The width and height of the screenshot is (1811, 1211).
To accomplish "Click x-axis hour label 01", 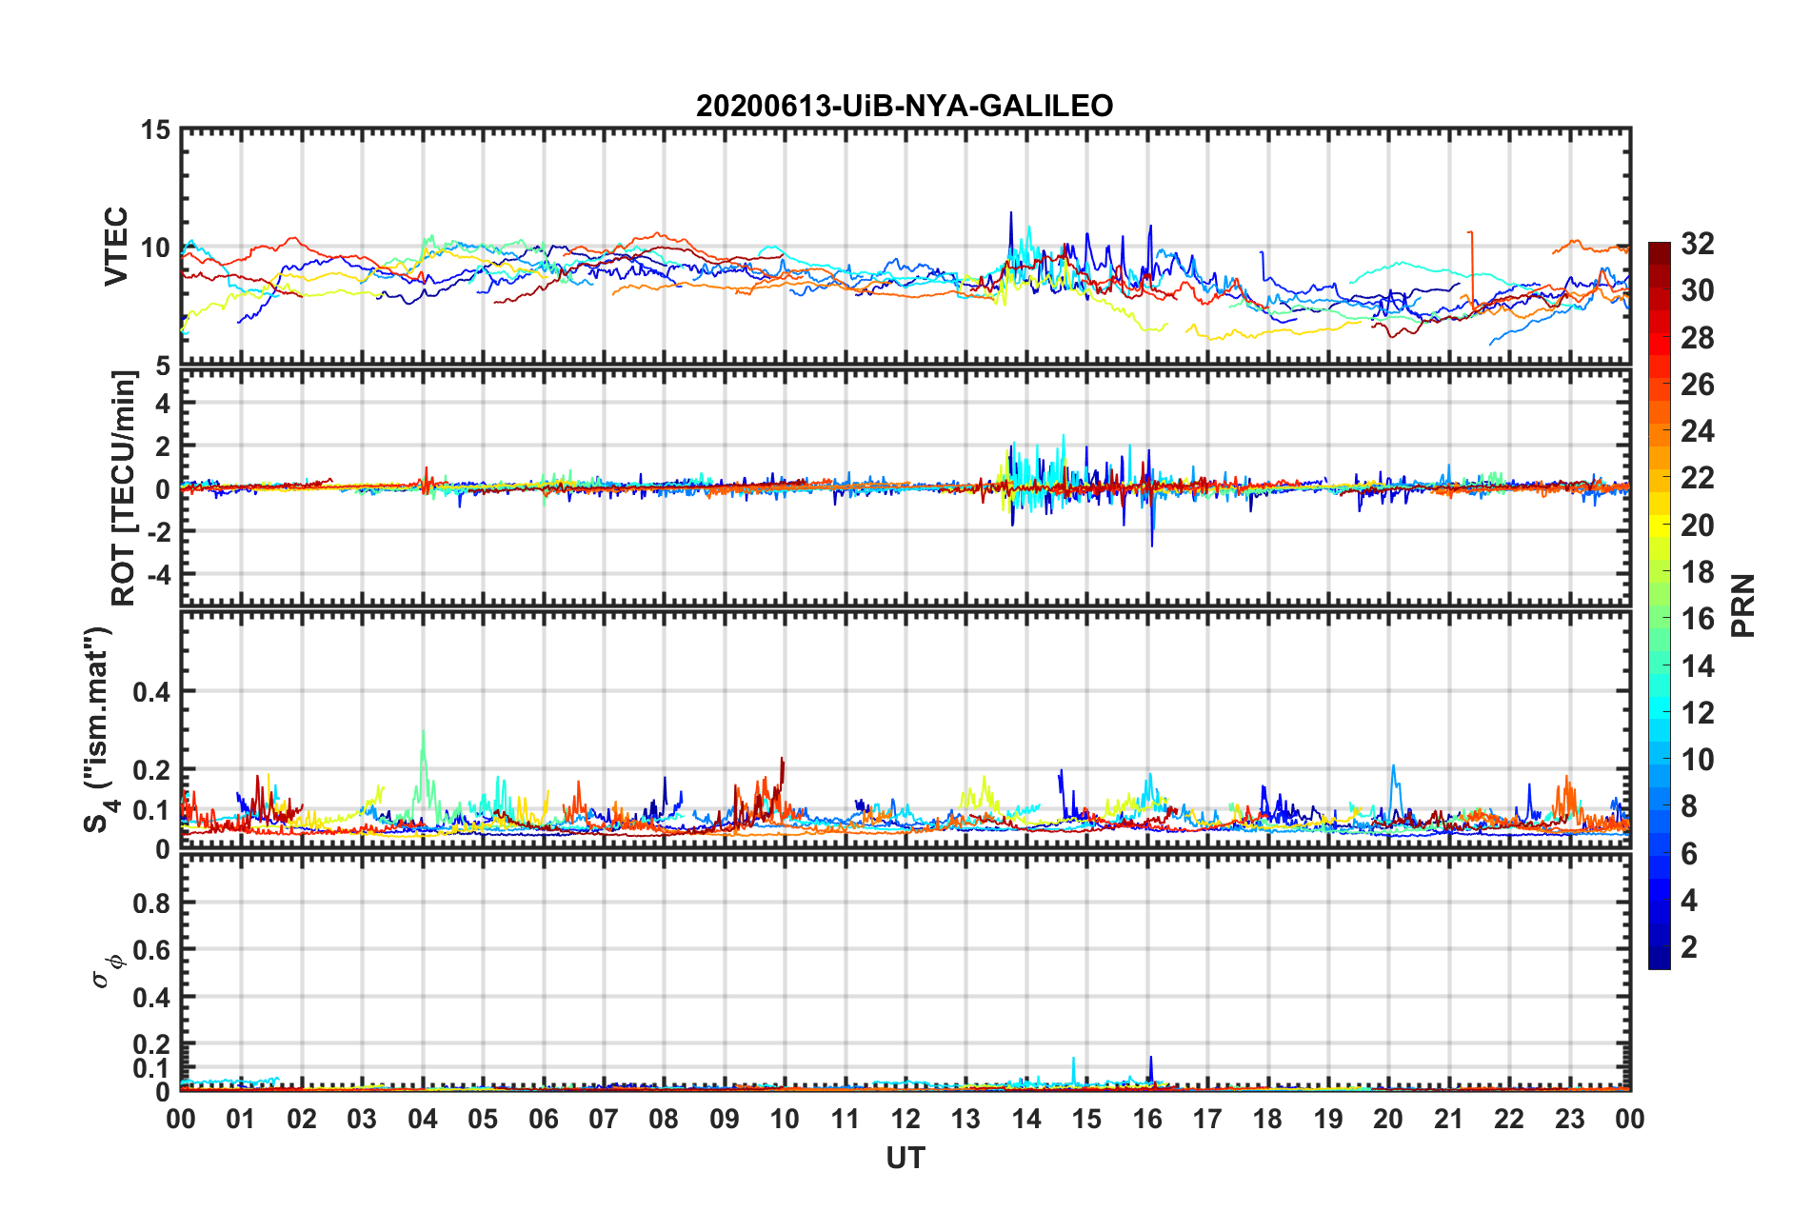I will coord(241,1119).
